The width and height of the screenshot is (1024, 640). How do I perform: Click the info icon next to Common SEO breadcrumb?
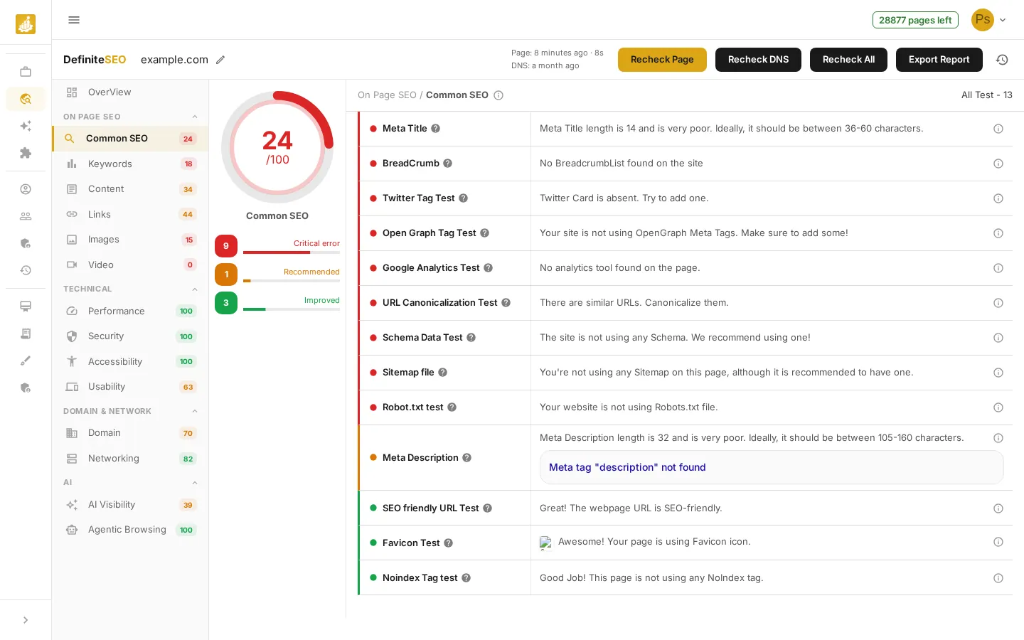[498, 95]
